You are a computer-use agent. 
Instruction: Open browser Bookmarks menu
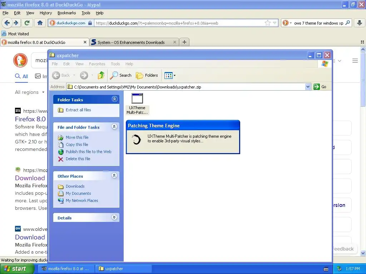coord(66,13)
